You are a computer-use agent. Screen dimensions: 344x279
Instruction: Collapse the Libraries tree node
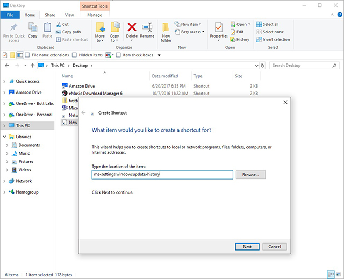click(x=4, y=137)
